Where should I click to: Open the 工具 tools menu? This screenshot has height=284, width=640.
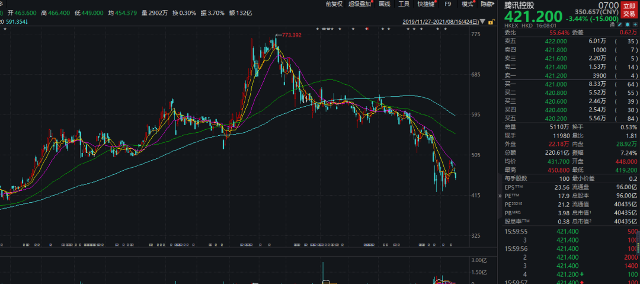click(x=404, y=4)
